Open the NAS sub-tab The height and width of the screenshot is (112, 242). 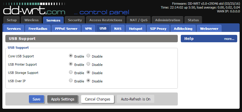pos(118,29)
